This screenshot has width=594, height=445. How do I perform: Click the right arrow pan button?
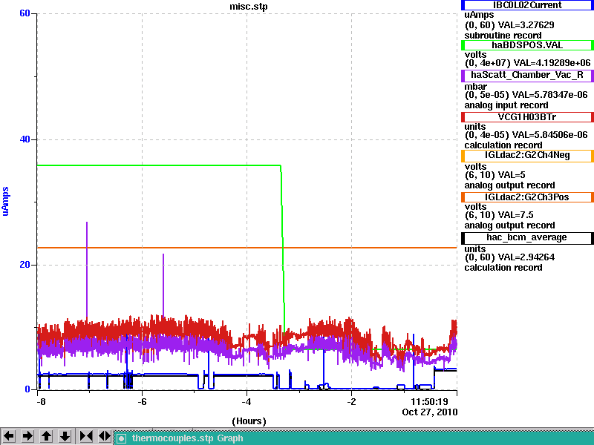point(27,436)
